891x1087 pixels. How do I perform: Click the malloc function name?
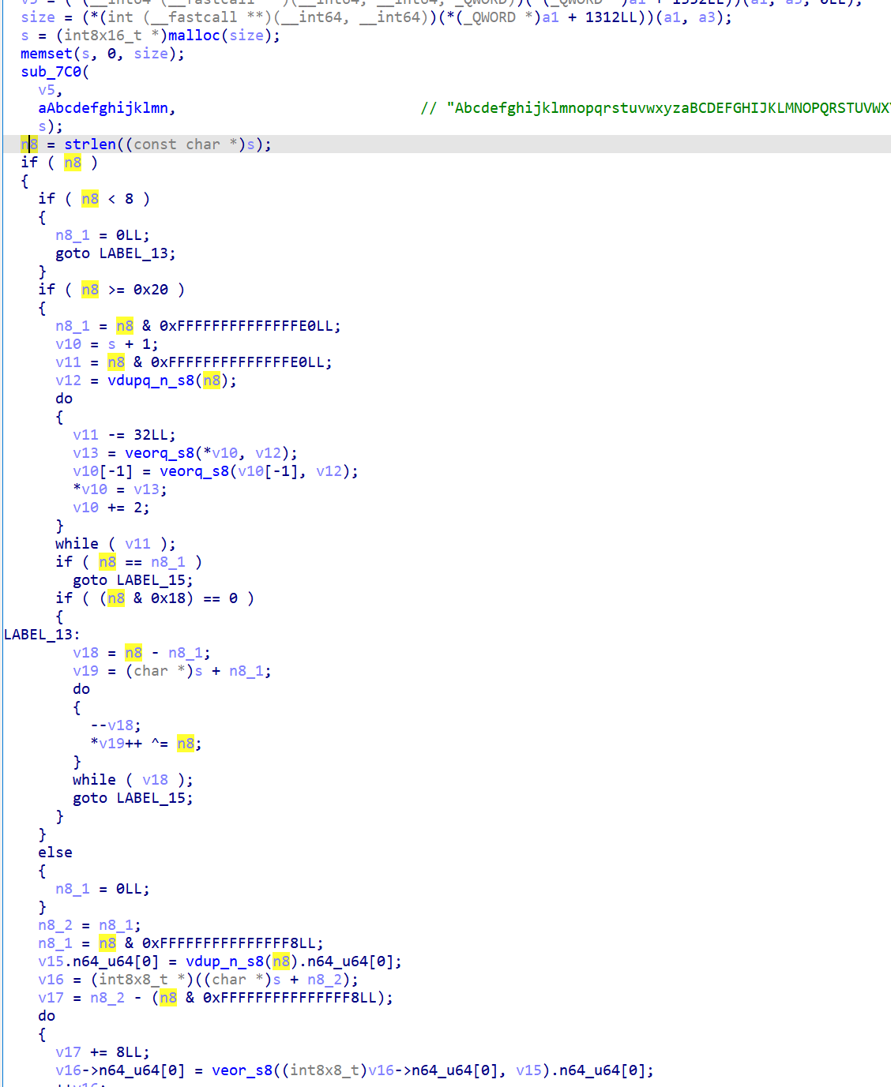point(193,36)
